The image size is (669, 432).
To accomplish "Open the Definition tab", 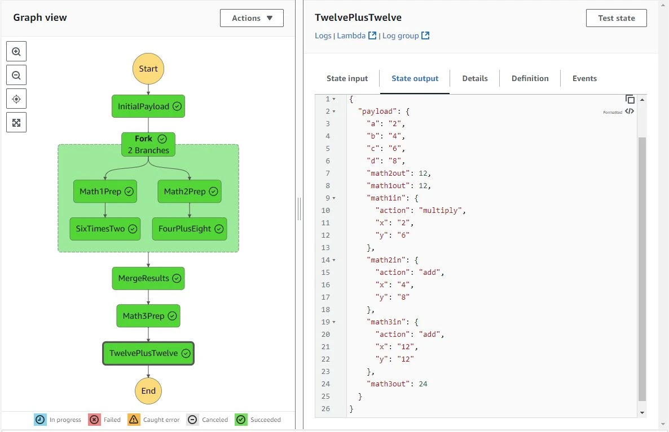I will (x=530, y=78).
